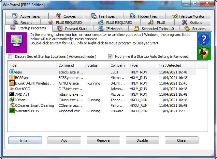Click the Scheduled Tasks tab icon

[x=136, y=28]
